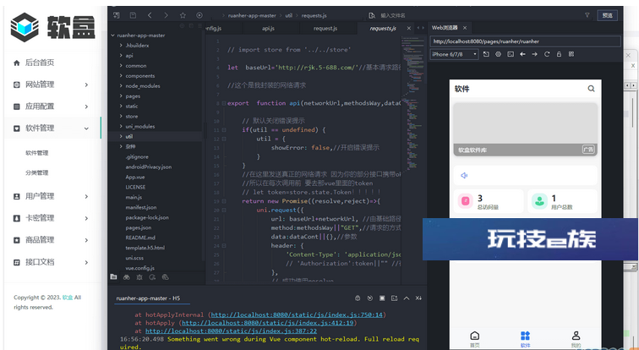
Task: Open the iPhone 6/7/8 device dropdown
Action: tap(455, 54)
